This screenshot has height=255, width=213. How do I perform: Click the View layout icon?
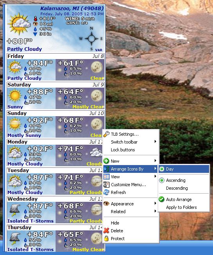click(x=106, y=177)
